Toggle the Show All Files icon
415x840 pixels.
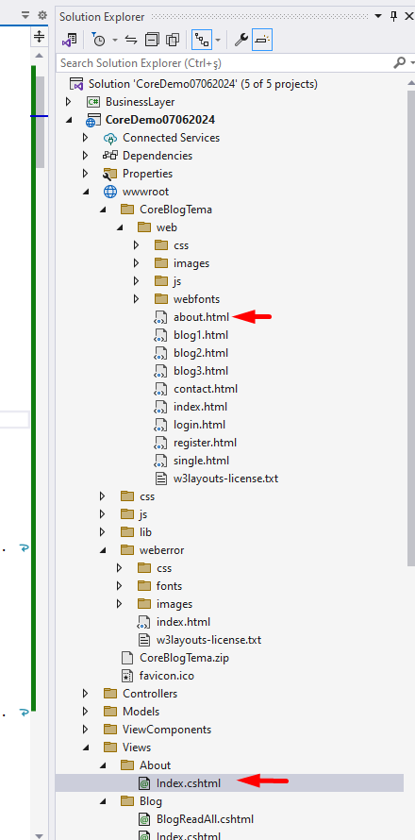click(x=173, y=41)
